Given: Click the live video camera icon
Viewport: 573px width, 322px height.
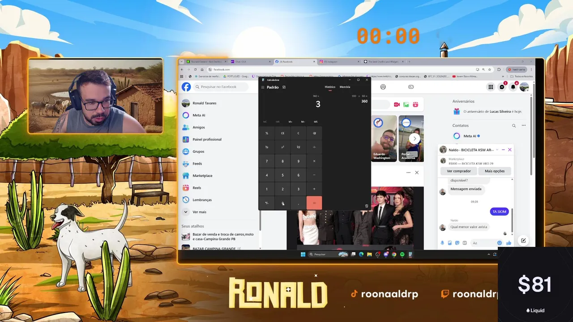Looking at the screenshot, I should pyautogui.click(x=397, y=105).
